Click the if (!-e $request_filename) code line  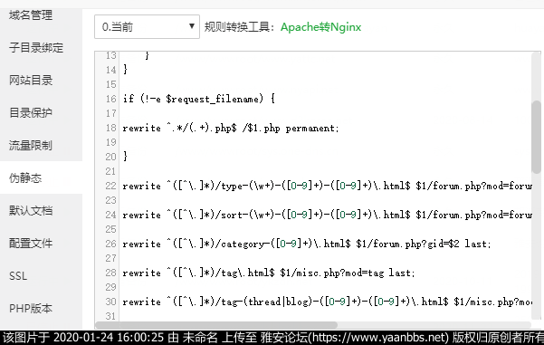tap(199, 99)
